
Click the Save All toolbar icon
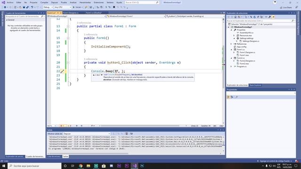(27, 8)
